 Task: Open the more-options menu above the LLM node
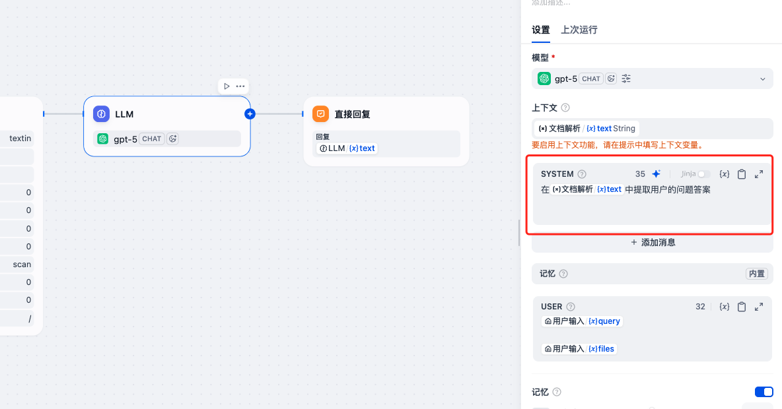coord(240,86)
